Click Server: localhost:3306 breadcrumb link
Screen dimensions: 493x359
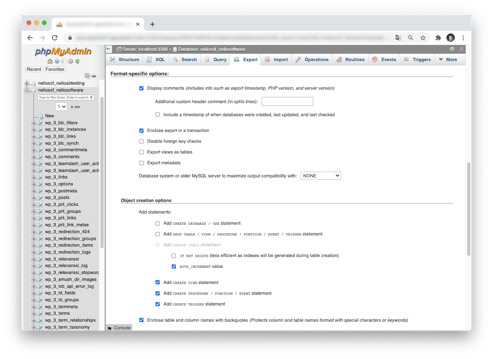click(x=145, y=49)
